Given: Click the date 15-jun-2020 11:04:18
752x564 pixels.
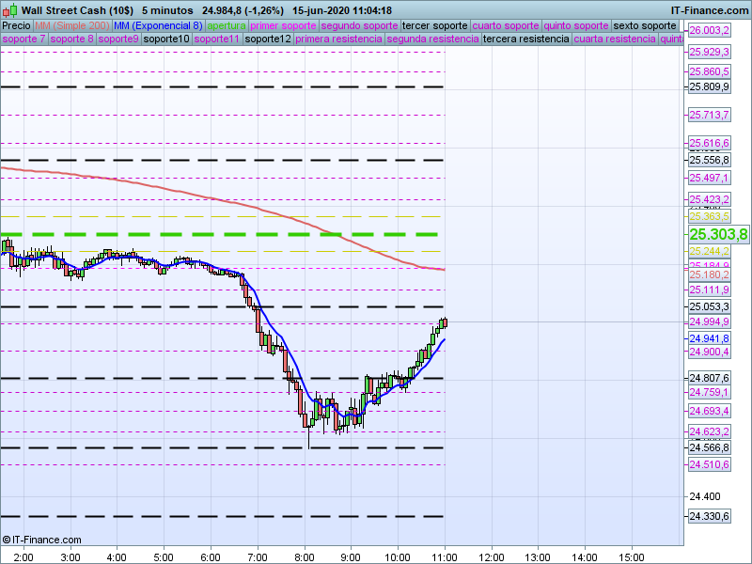Looking at the screenshot, I should [x=342, y=10].
